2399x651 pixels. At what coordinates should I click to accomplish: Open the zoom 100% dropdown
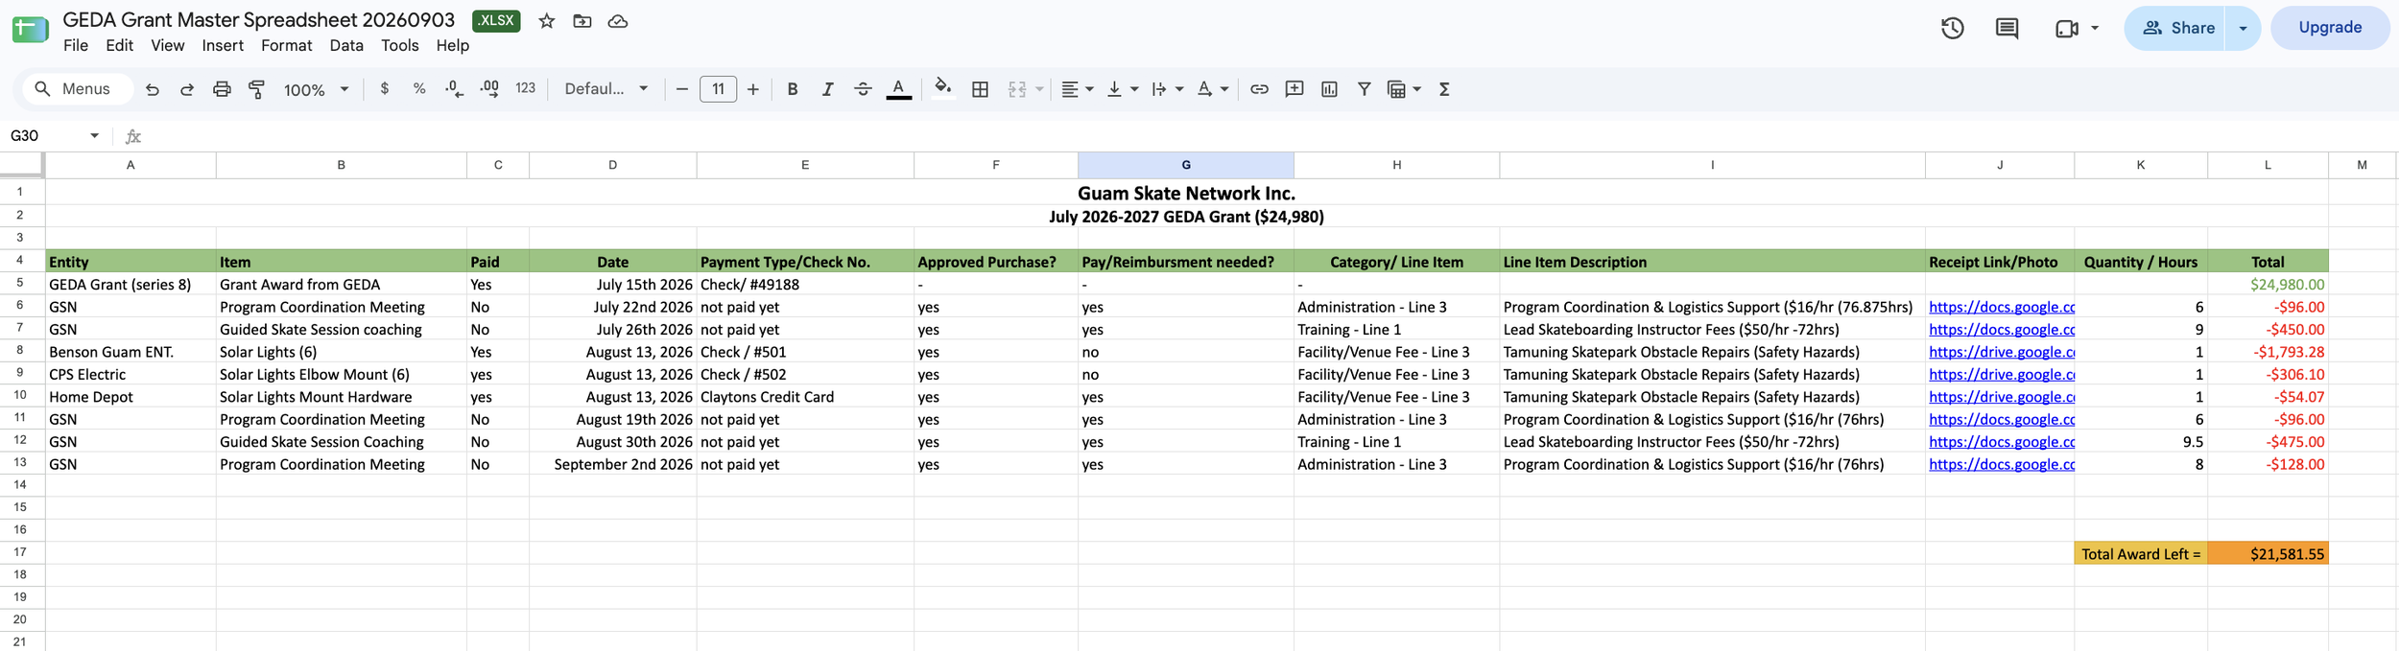316,89
